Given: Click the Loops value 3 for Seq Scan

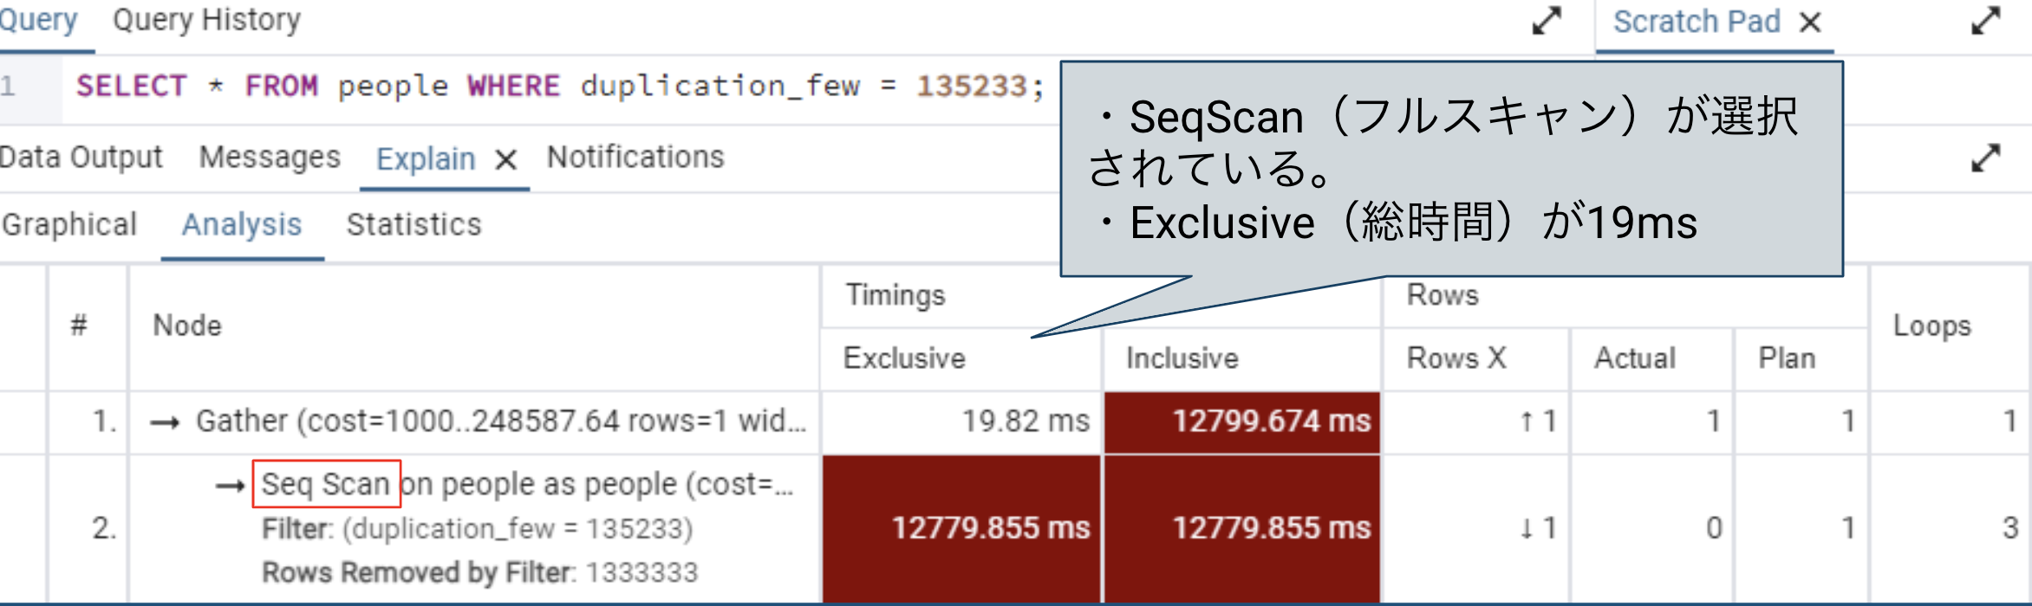Looking at the screenshot, I should pos(2010,528).
